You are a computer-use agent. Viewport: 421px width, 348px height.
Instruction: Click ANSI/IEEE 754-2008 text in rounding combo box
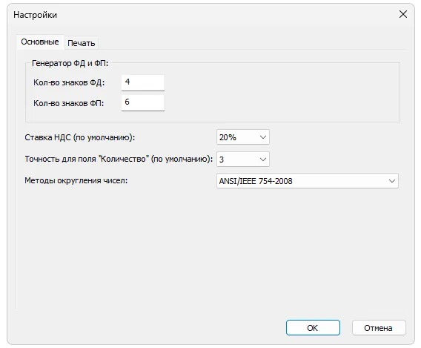coord(256,181)
